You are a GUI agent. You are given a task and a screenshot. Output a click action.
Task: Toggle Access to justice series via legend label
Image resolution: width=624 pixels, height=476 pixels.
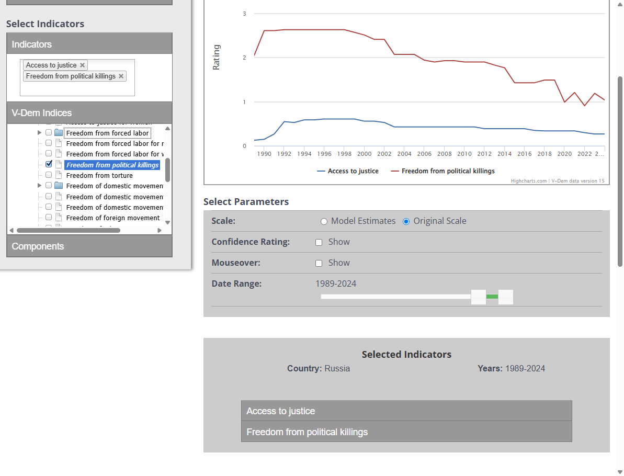(x=353, y=171)
